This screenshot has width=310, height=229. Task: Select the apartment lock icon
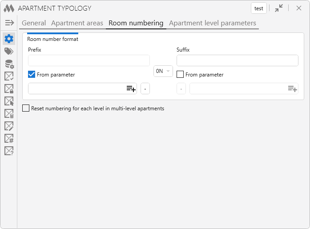[9, 88]
